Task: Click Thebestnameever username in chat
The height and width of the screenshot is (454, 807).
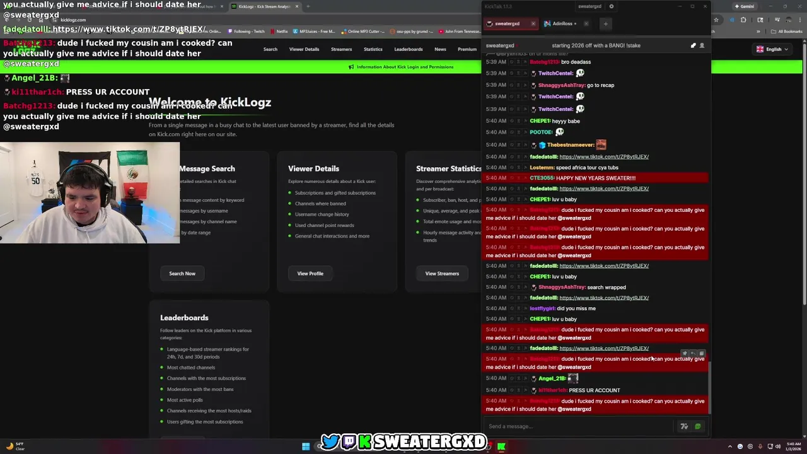Action: click(571, 145)
